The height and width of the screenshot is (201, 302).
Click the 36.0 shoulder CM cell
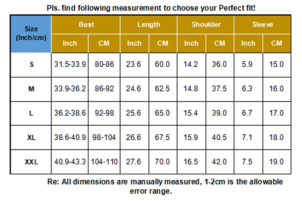pyautogui.click(x=220, y=65)
